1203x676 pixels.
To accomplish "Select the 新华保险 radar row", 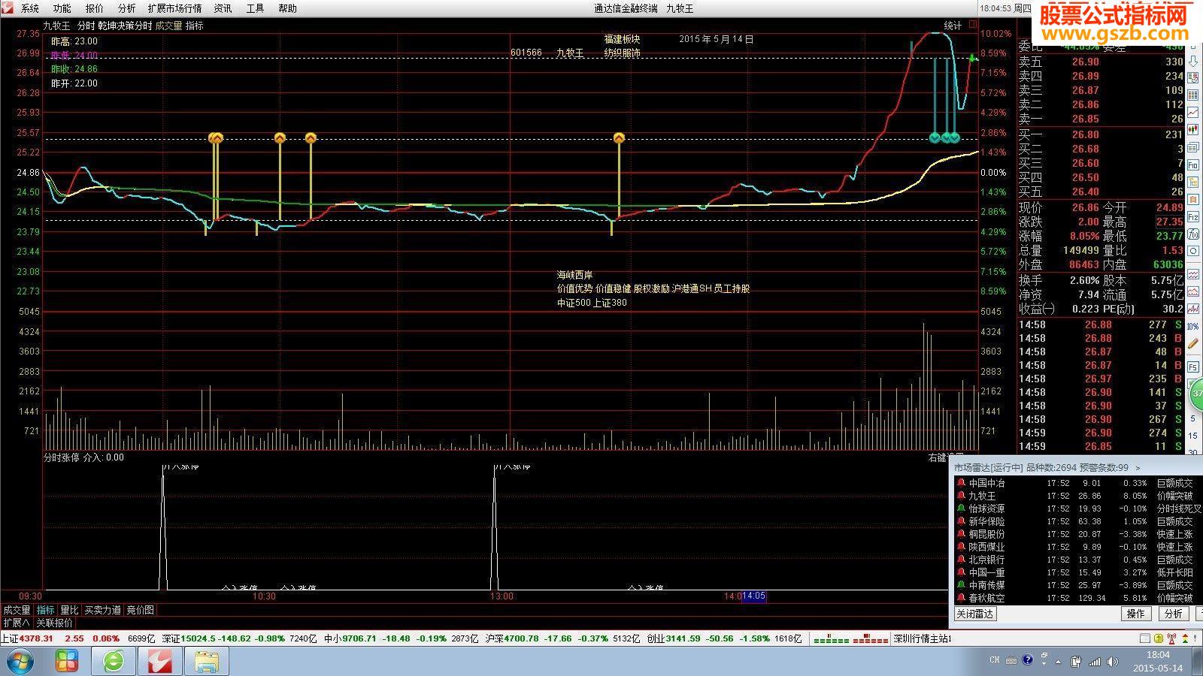I will (1077, 521).
